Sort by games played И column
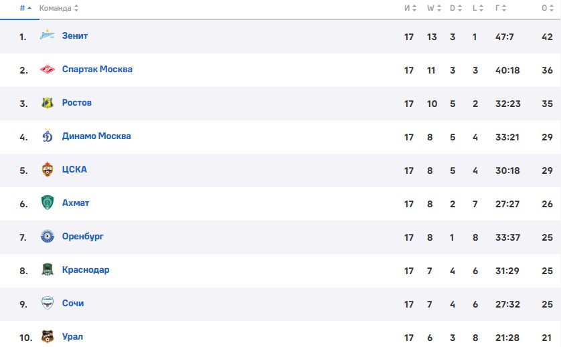This screenshot has height=347, width=561. [410, 8]
